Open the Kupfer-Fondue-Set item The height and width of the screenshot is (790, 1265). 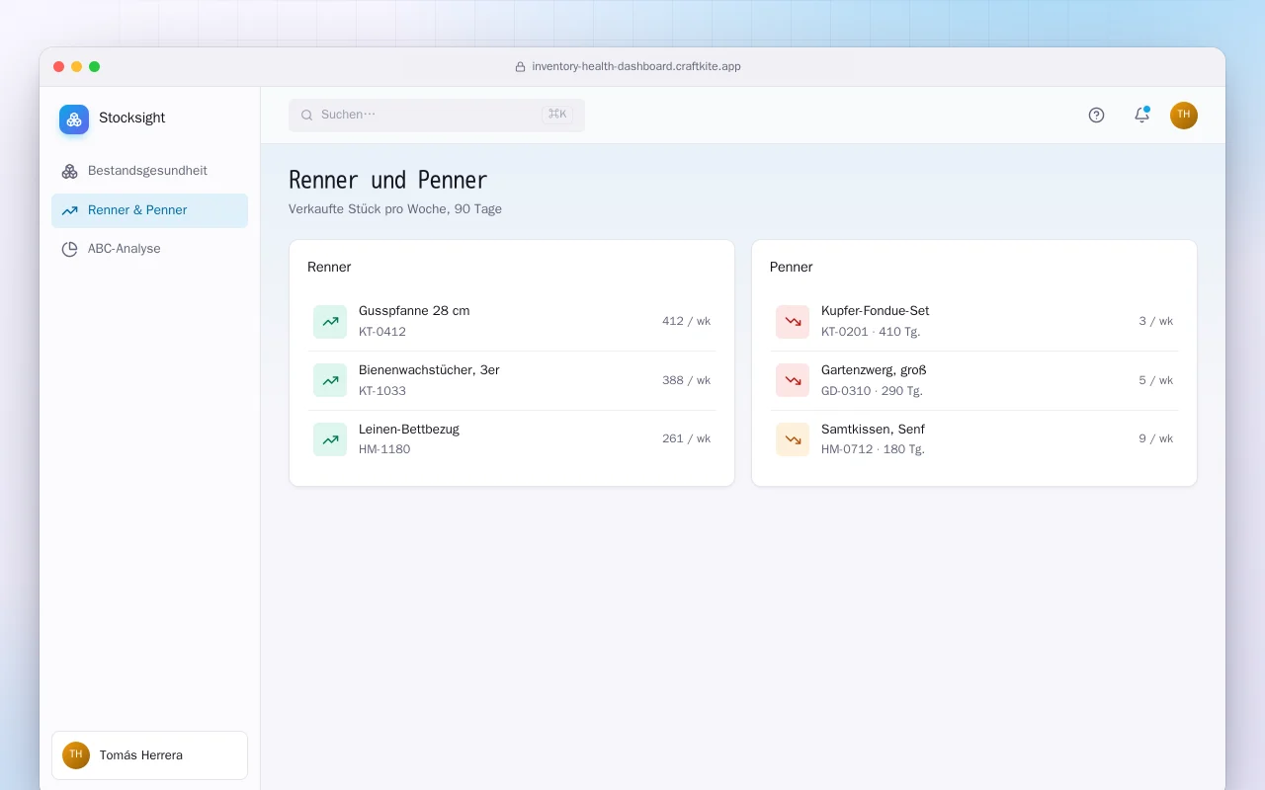point(974,321)
